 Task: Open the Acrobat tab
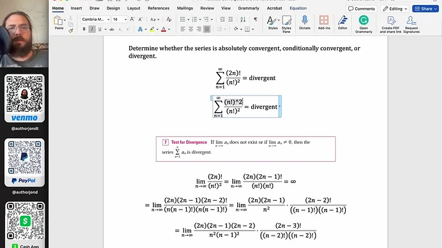pos(274,8)
